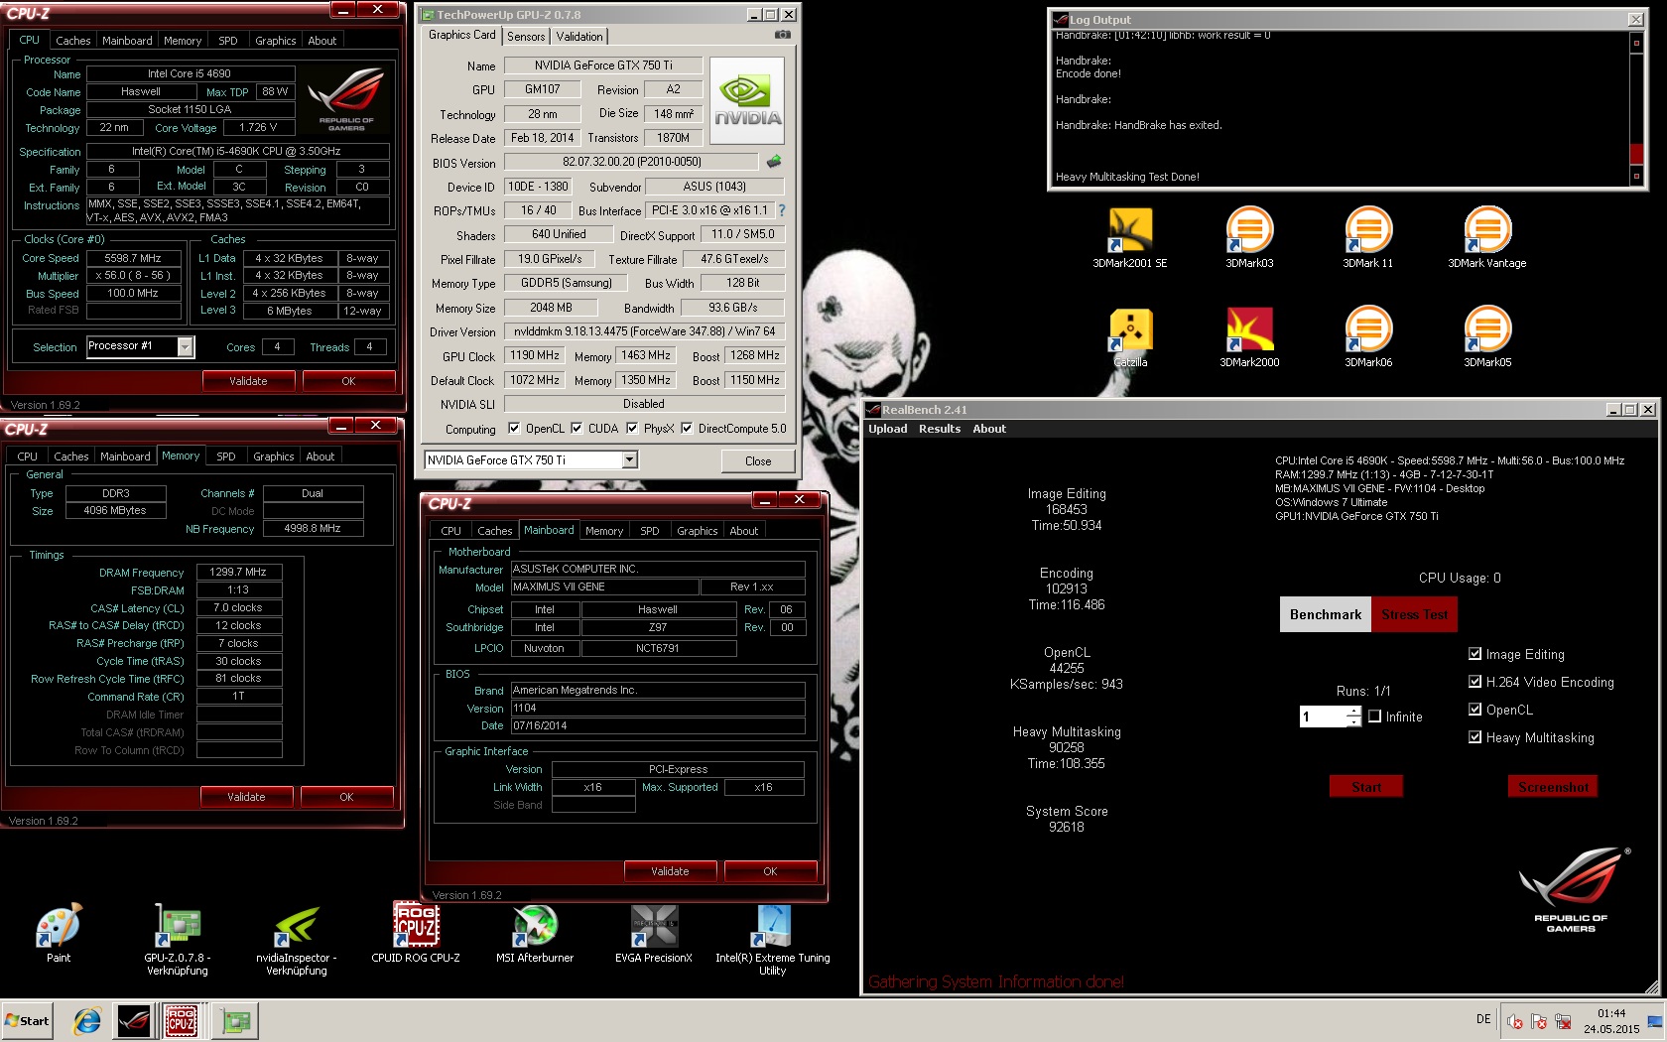Increase the RealBench runs stepper
Screen dimensions: 1667x1042
click(x=1353, y=712)
